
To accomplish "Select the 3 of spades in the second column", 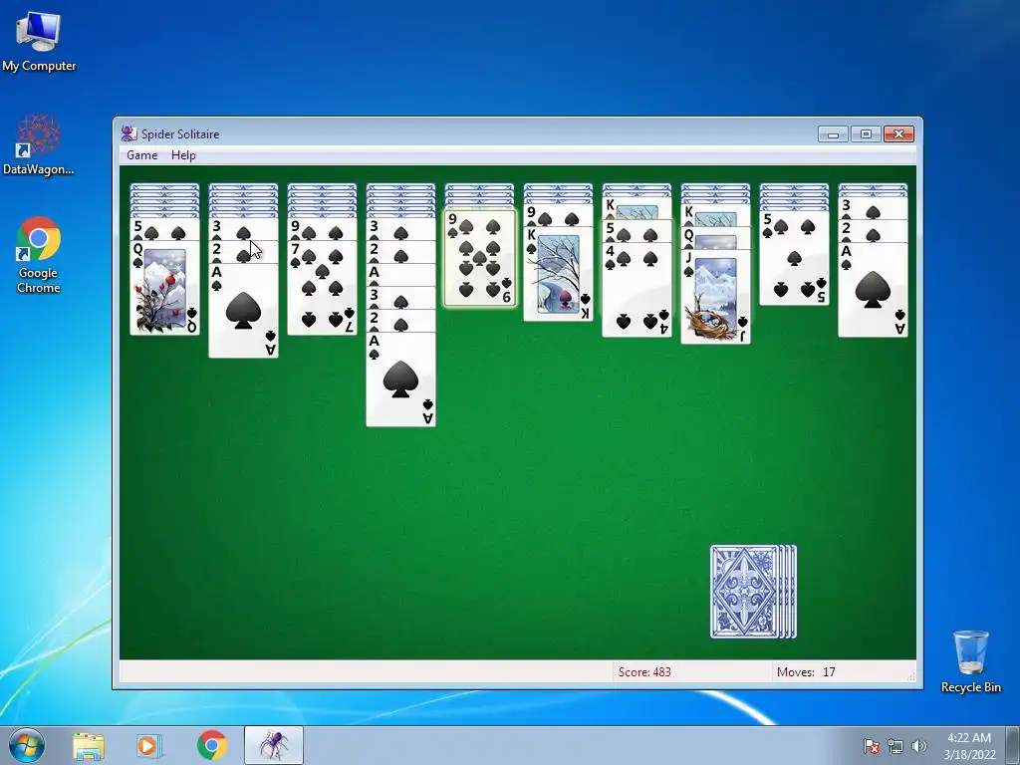I will click(x=243, y=230).
